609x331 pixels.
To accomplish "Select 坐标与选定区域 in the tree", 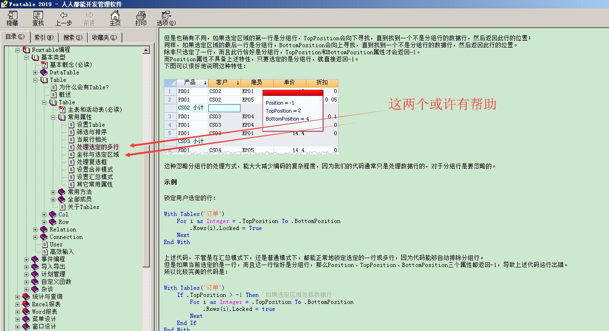I will (x=98, y=155).
